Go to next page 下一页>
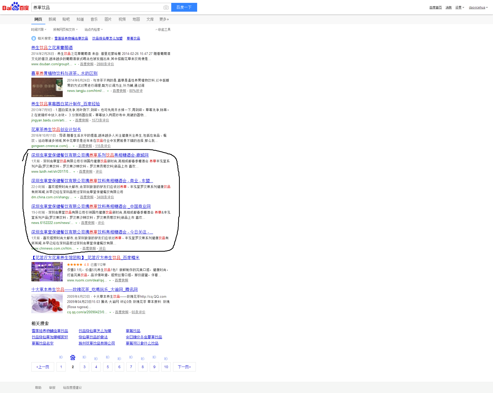 click(184, 367)
